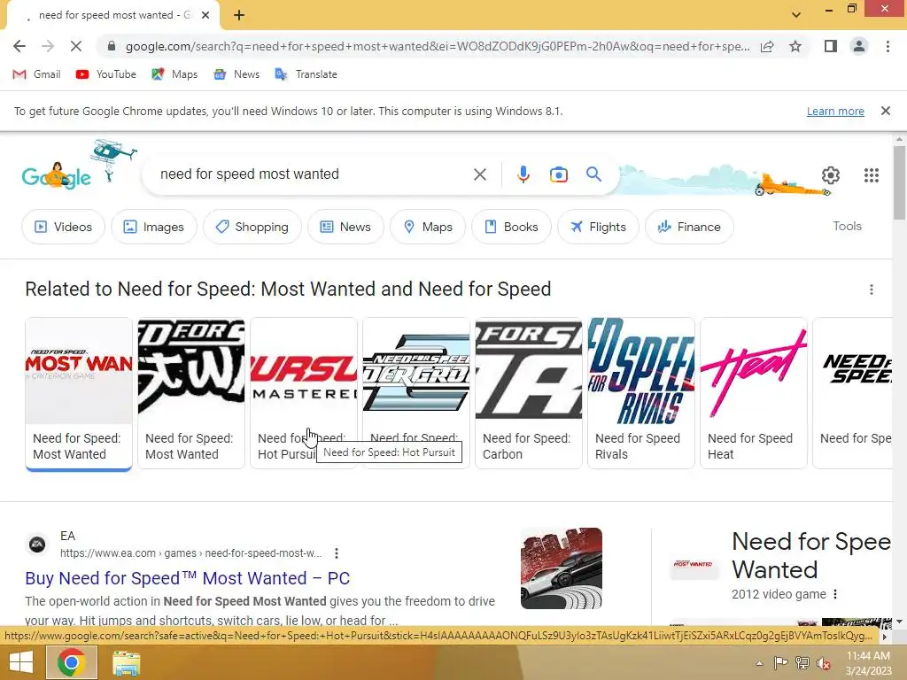Screen dimensions: 907x680
Task: Share this page from address bar
Action: point(767,46)
